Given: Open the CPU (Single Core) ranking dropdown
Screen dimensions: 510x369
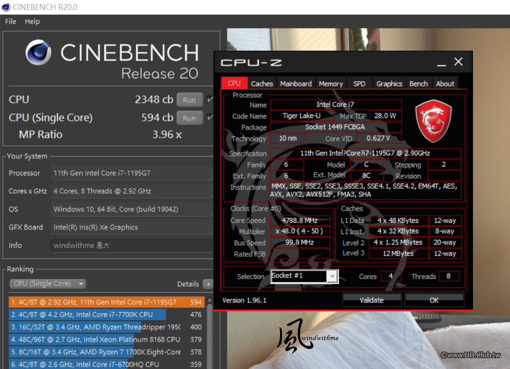Looking at the screenshot, I should 47,284.
